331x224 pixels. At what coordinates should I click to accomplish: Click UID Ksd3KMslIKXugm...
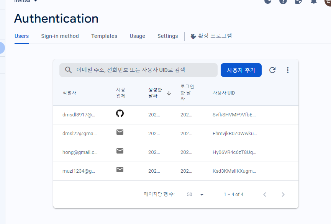point(234,171)
